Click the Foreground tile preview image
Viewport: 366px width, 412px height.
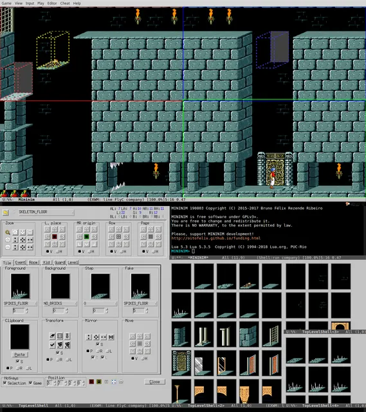tap(20, 286)
